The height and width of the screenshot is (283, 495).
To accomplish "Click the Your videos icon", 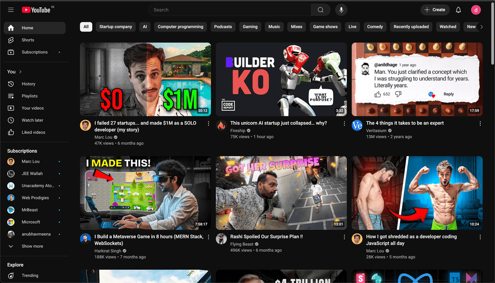I will tap(11, 108).
